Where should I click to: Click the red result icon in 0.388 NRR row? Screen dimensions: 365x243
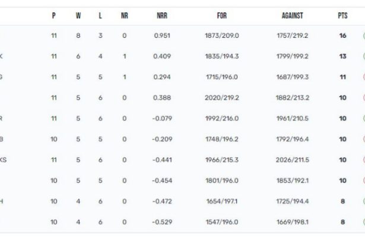(x=364, y=98)
